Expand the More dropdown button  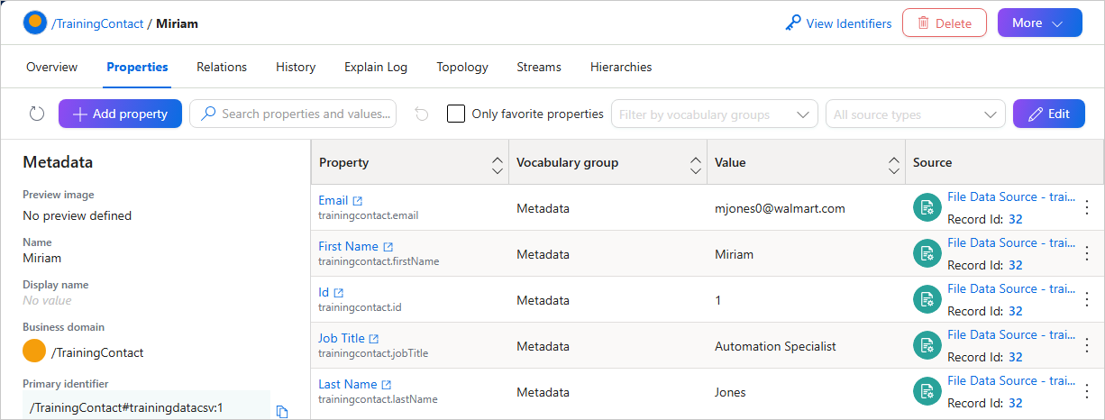click(1040, 23)
